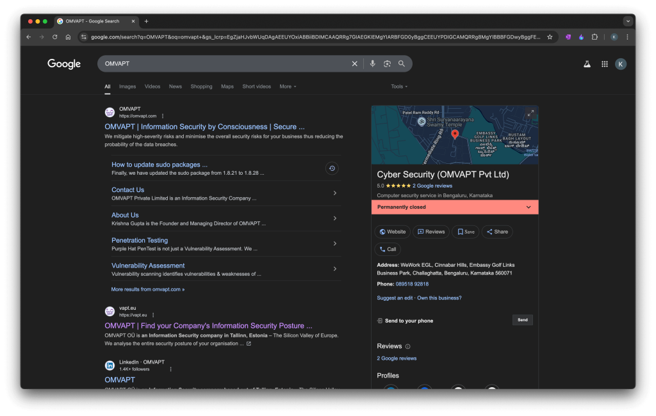656x416 pixels.
Task: Click the Reviews button in business panel
Action: tap(431, 232)
